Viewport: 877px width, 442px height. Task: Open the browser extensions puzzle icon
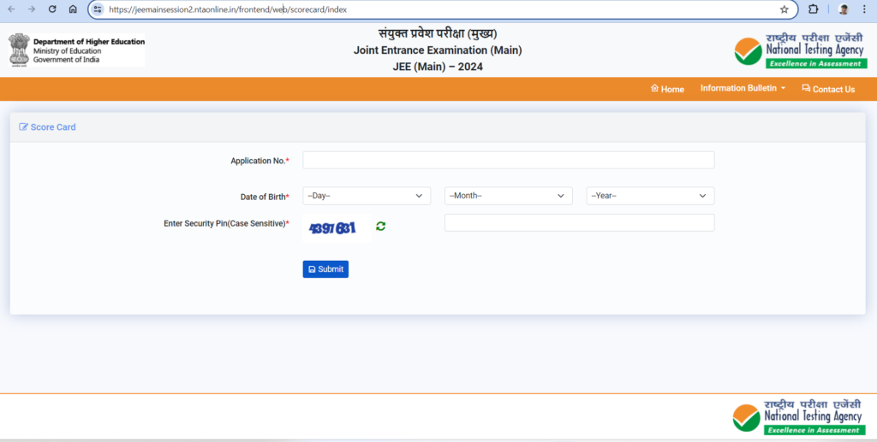tap(814, 9)
